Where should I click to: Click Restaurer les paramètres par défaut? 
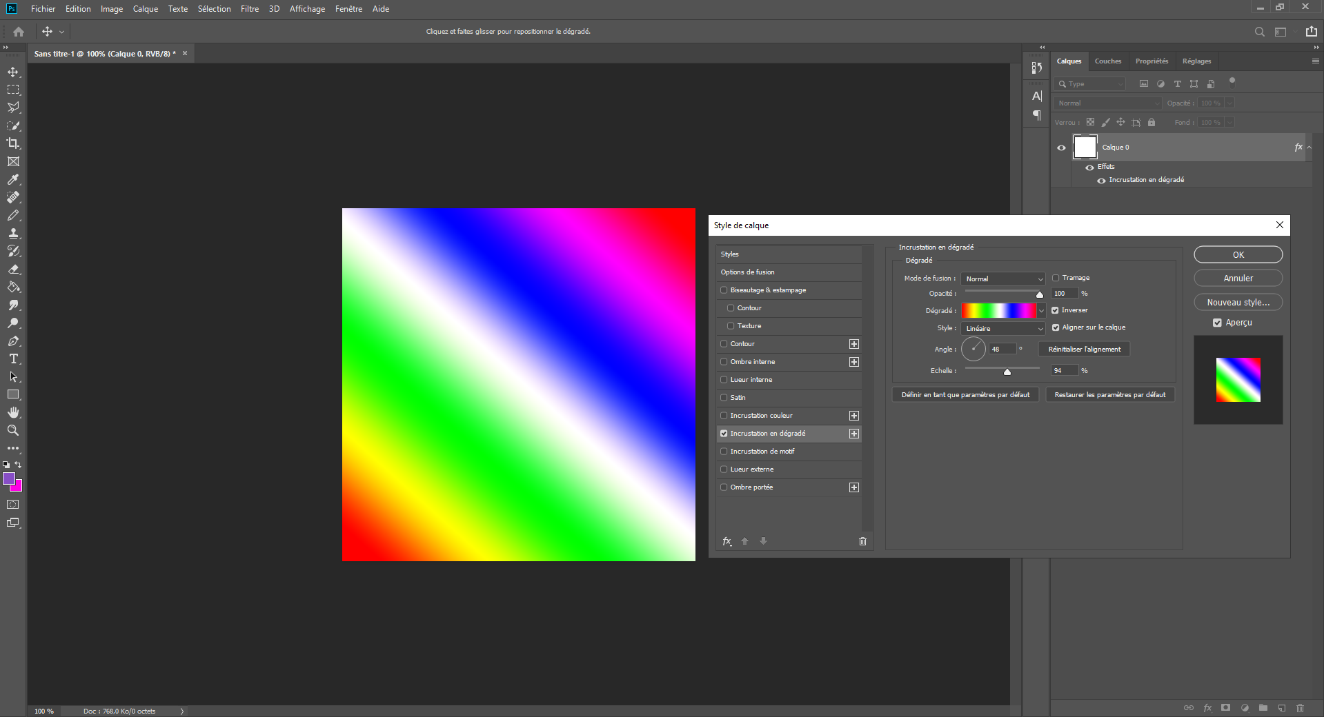[1110, 395]
